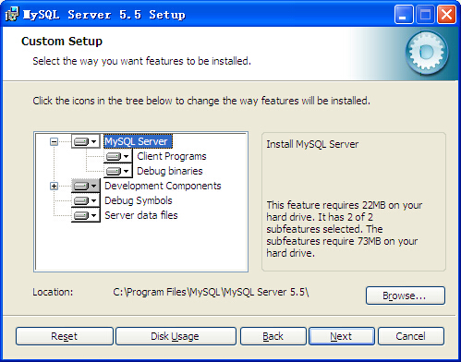This screenshot has height=362, width=461.
Task: Open the Client Programs feature install-state dropdown
Action: 118,156
